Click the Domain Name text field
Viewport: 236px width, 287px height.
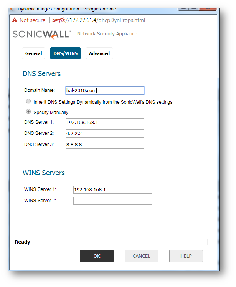(104, 90)
